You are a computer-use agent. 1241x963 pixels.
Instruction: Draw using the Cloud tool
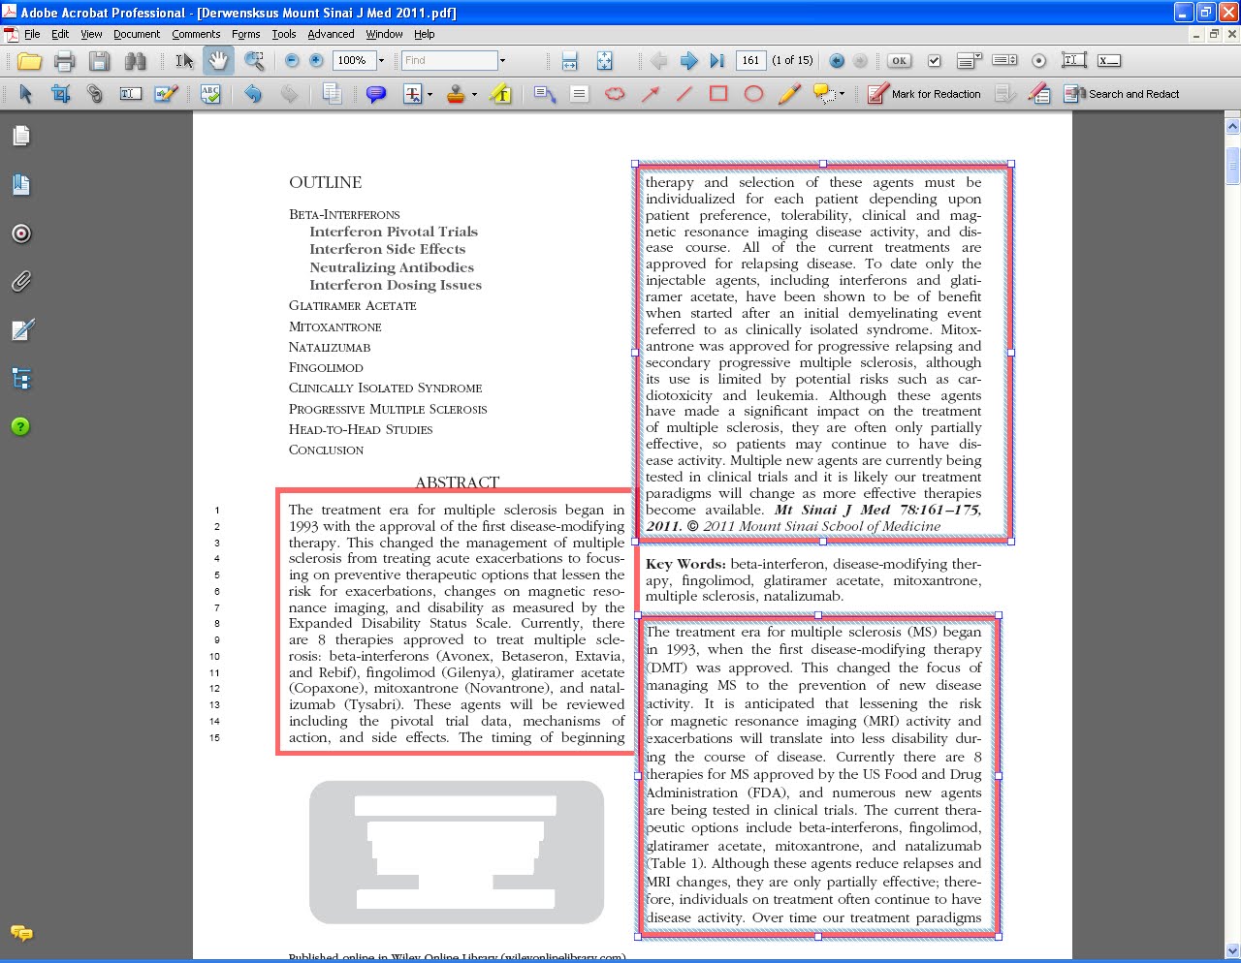[x=616, y=94]
